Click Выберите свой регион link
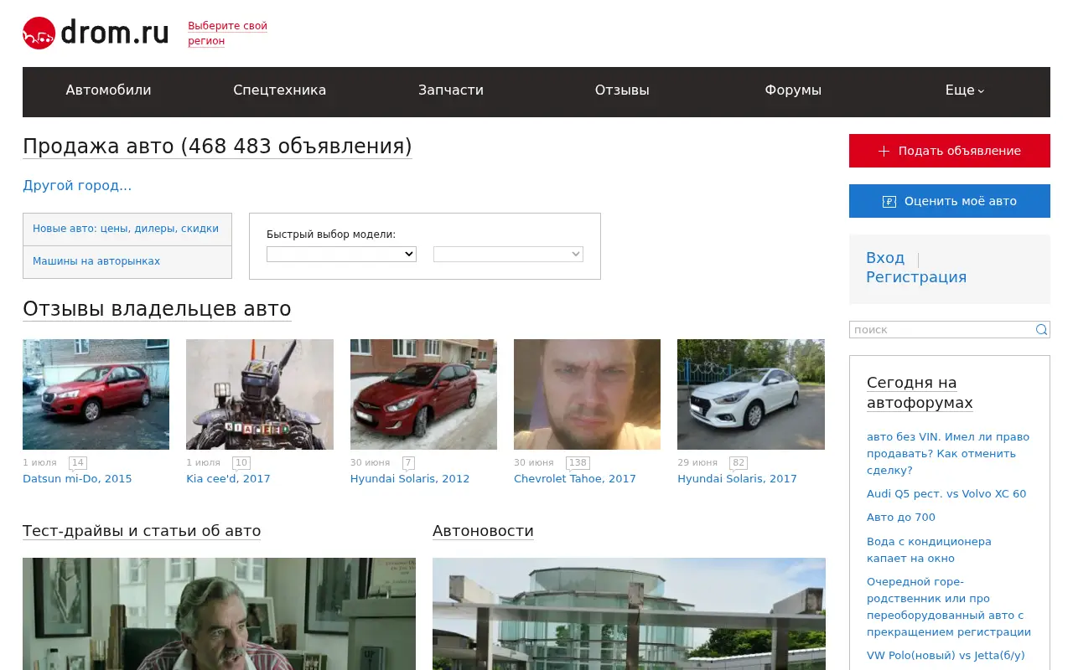The image size is (1073, 670). coord(227,33)
